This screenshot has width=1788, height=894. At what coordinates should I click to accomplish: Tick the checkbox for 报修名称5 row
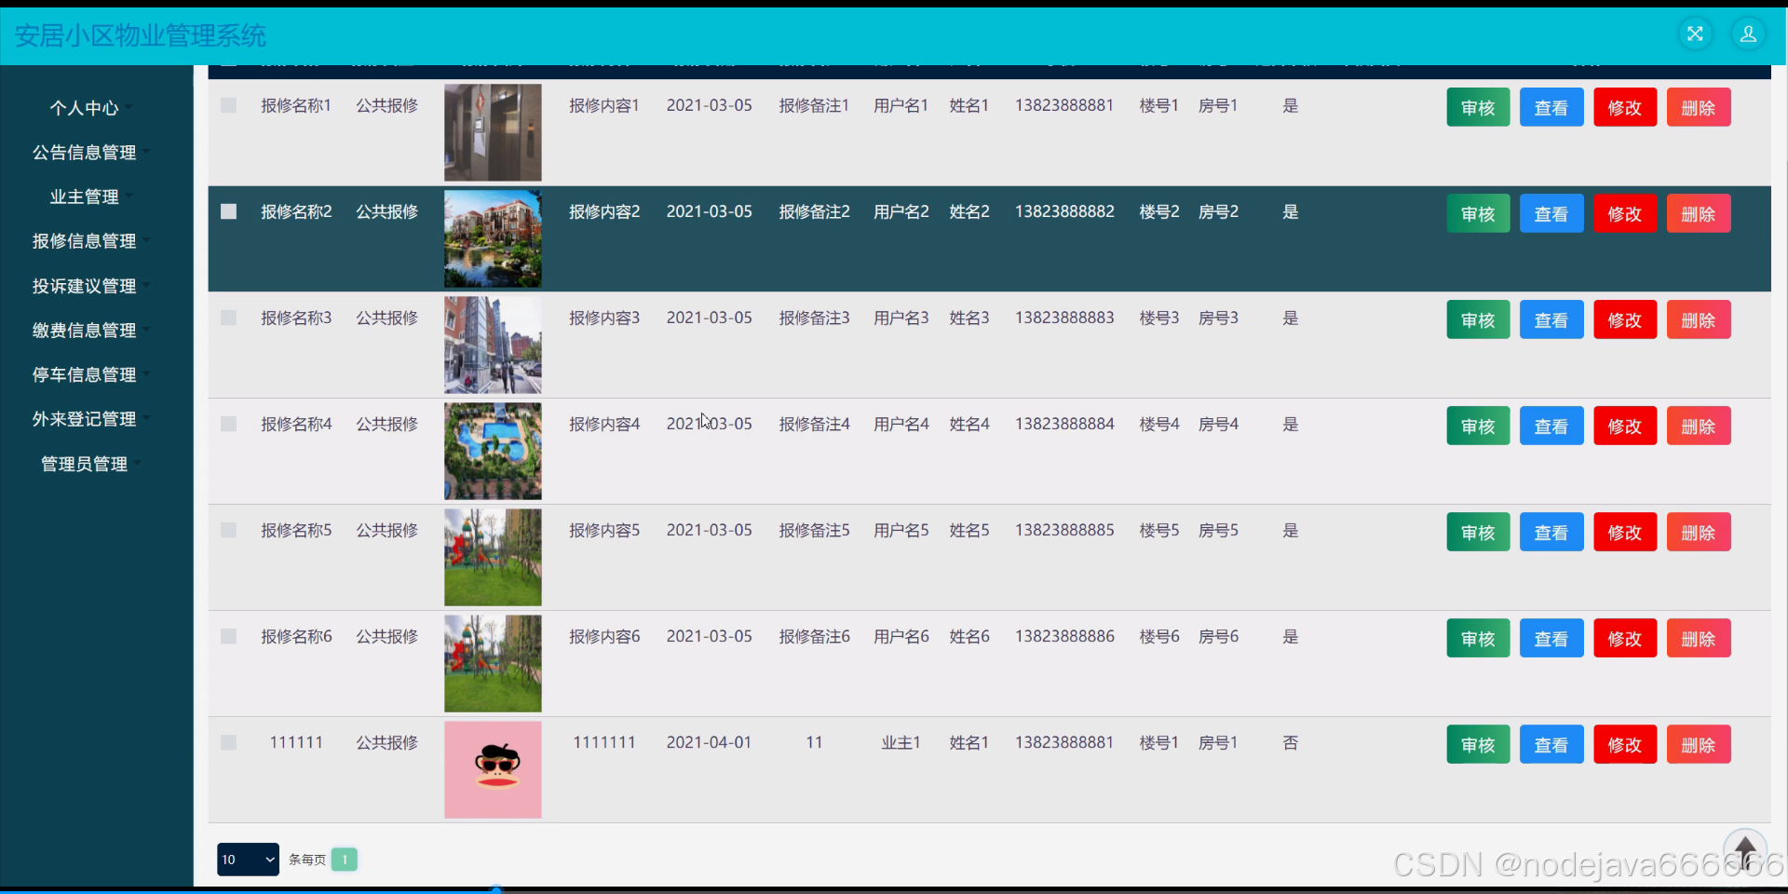(x=228, y=530)
